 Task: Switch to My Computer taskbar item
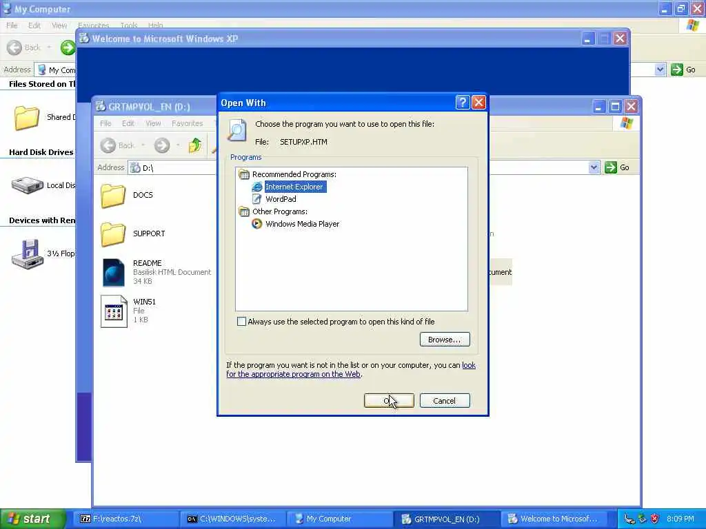point(340,519)
